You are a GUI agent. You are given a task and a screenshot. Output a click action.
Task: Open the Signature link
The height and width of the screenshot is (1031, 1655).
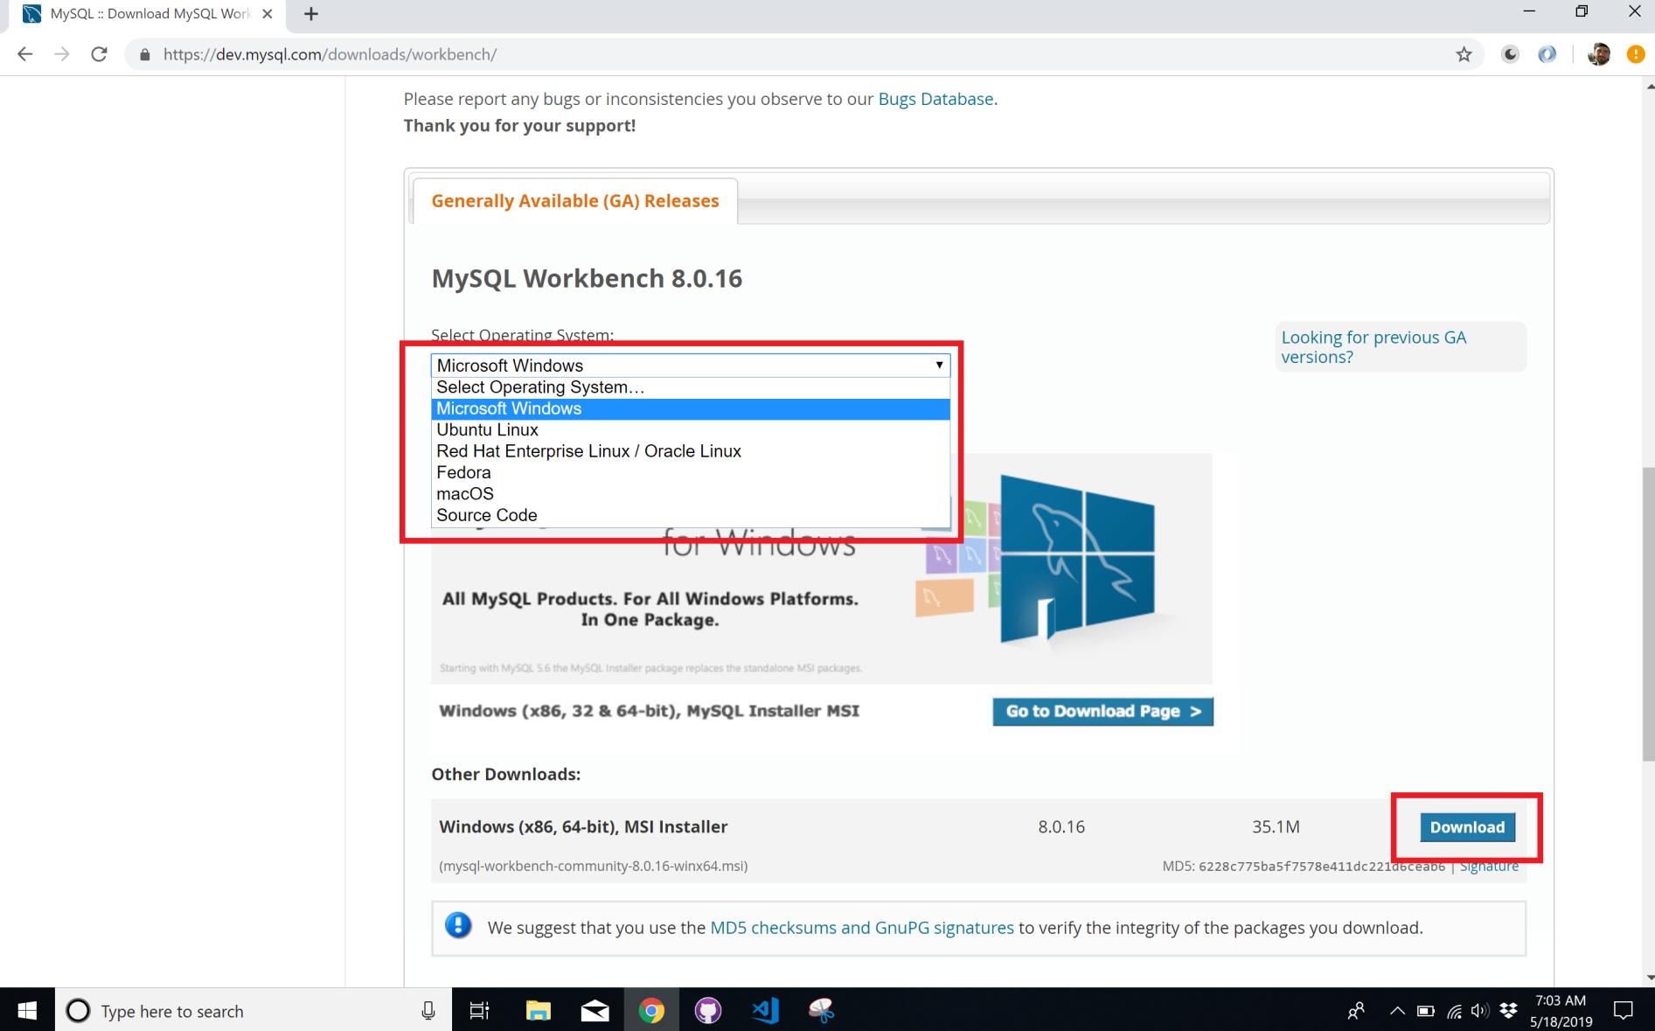coord(1489,866)
